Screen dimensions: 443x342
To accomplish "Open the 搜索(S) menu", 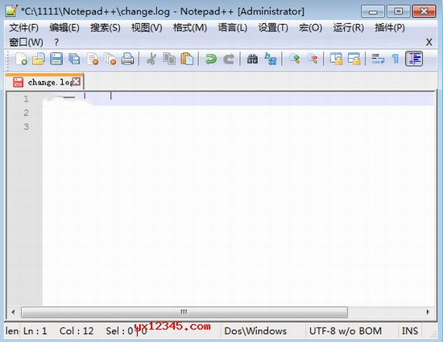I will (105, 27).
